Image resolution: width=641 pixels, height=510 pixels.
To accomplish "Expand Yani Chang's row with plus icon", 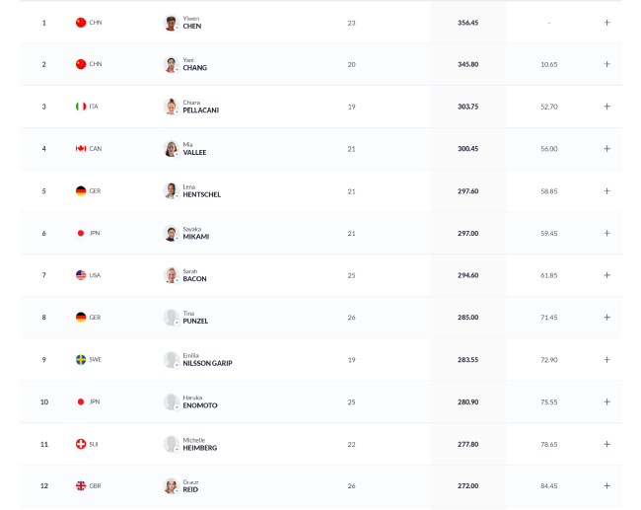I will [x=606, y=64].
